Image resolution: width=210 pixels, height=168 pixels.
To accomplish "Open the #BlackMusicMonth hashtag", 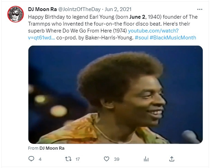I will point(173,38).
